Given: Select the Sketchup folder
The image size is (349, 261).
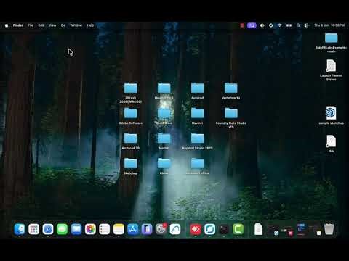Looking at the screenshot, I should click(x=131, y=163).
